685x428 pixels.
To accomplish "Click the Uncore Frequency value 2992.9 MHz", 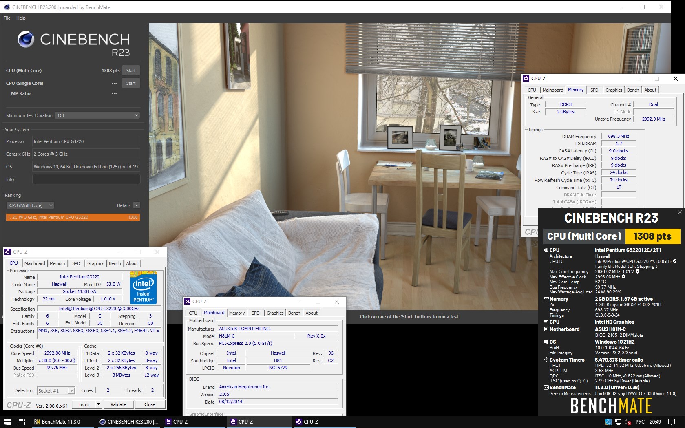I will click(x=654, y=119).
